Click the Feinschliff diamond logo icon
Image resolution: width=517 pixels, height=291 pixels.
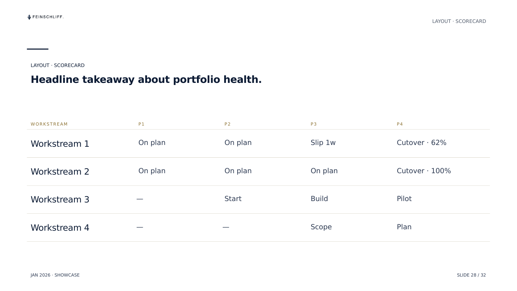[29, 17]
